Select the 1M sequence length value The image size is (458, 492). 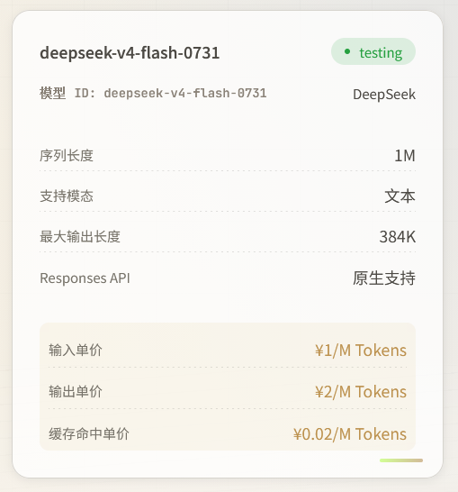(x=405, y=156)
